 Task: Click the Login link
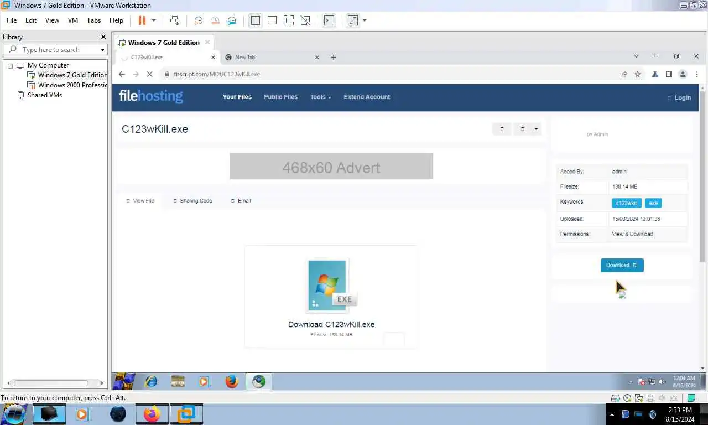(682, 98)
